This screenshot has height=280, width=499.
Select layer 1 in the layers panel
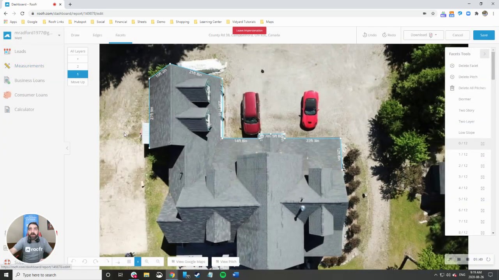78,74
